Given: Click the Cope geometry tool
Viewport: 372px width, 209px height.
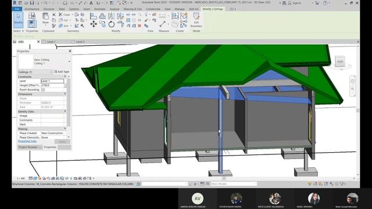Looking at the screenshot, I should pos(65,15).
